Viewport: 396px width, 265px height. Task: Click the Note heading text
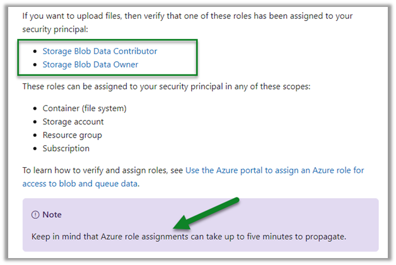[52, 215]
